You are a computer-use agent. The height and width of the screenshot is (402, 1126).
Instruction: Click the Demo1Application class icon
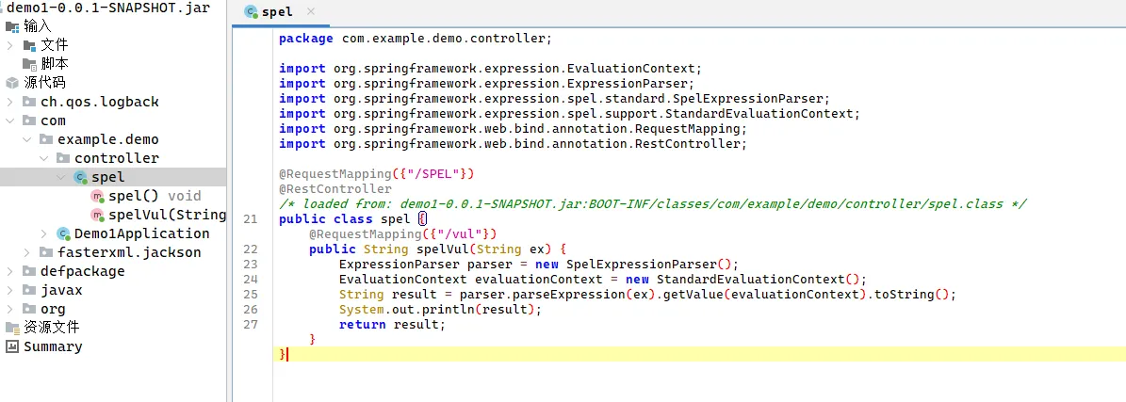[63, 233]
